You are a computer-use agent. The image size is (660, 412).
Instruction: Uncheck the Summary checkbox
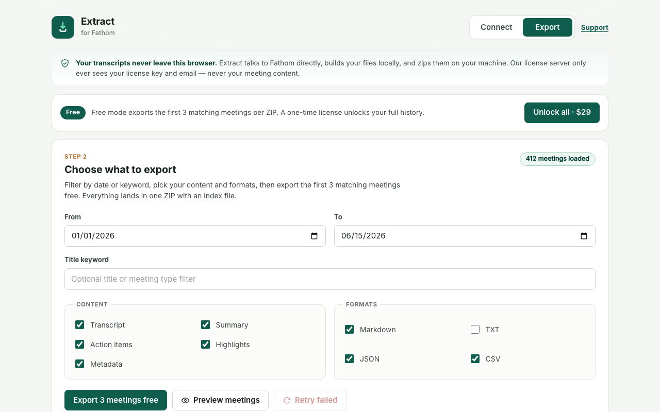pos(206,325)
